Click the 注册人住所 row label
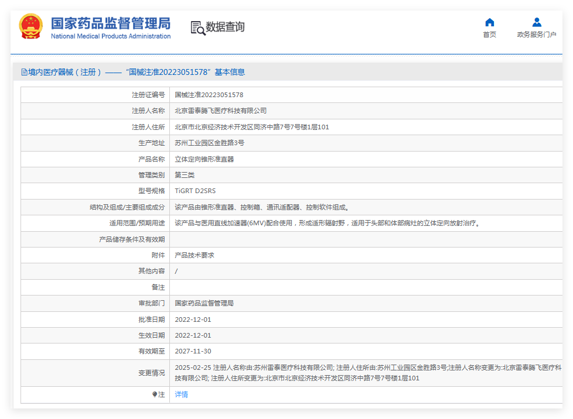The width and height of the screenshot is (573, 419). (x=148, y=127)
